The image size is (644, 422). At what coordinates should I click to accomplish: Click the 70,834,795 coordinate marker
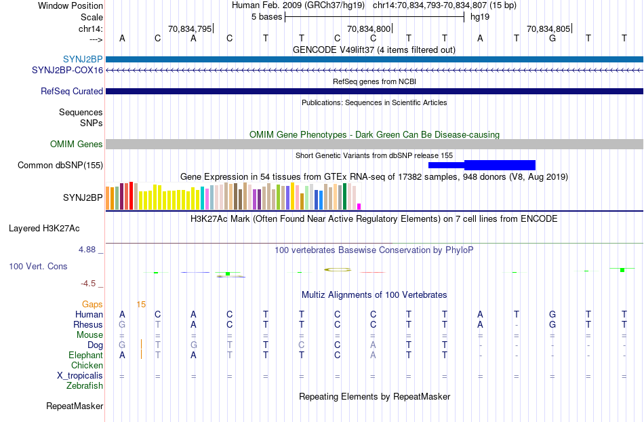[190, 28]
